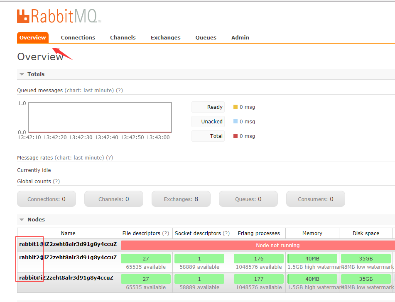This screenshot has width=395, height=302.
Task: Click the Node not running status bar
Action: point(258,246)
